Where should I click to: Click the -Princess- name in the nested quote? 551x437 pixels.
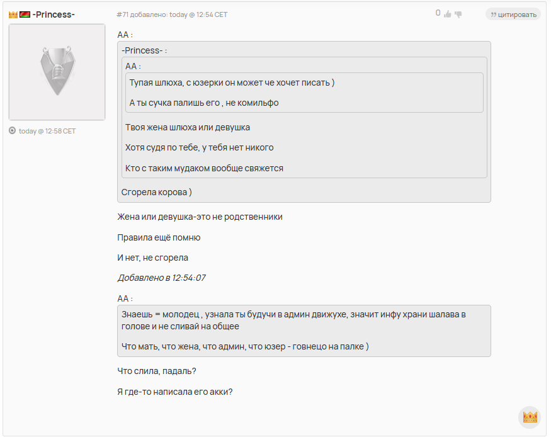(142, 50)
